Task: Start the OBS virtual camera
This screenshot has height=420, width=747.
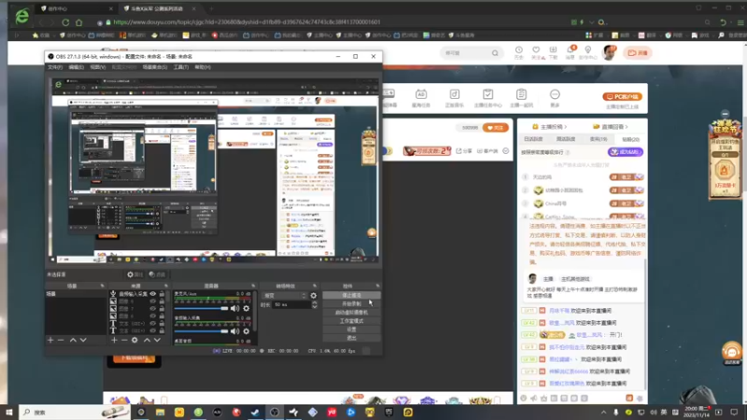Action: (x=352, y=313)
